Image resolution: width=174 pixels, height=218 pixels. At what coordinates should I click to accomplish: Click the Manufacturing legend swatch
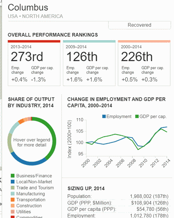(12, 194)
